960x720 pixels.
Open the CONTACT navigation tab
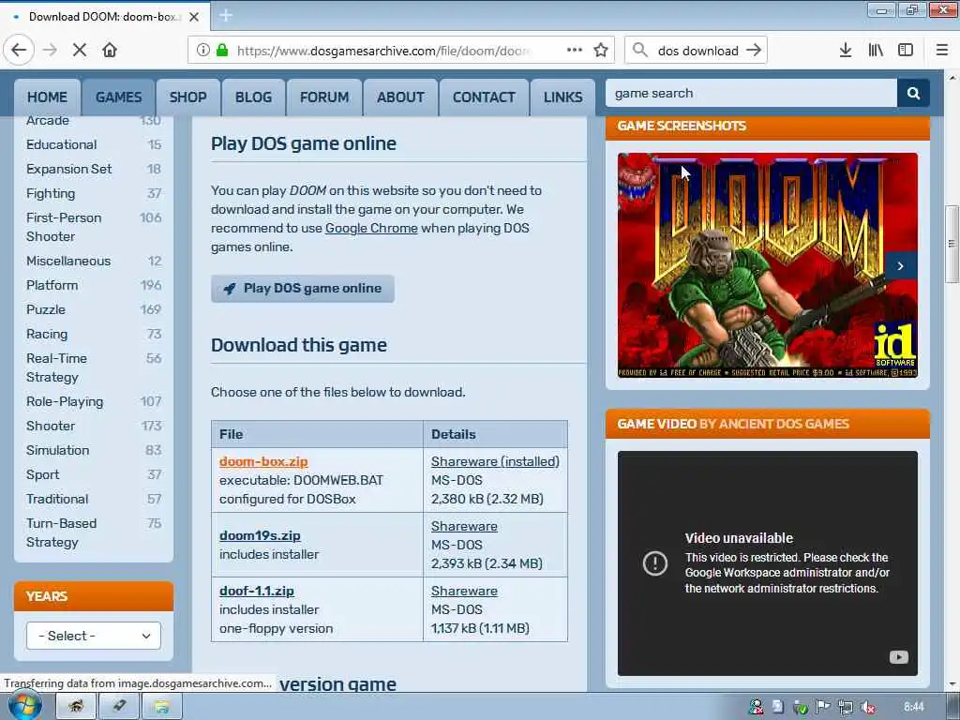point(484,97)
